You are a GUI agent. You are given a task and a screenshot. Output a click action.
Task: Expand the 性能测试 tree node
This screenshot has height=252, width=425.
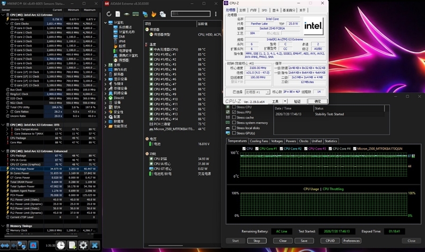tap(105, 126)
